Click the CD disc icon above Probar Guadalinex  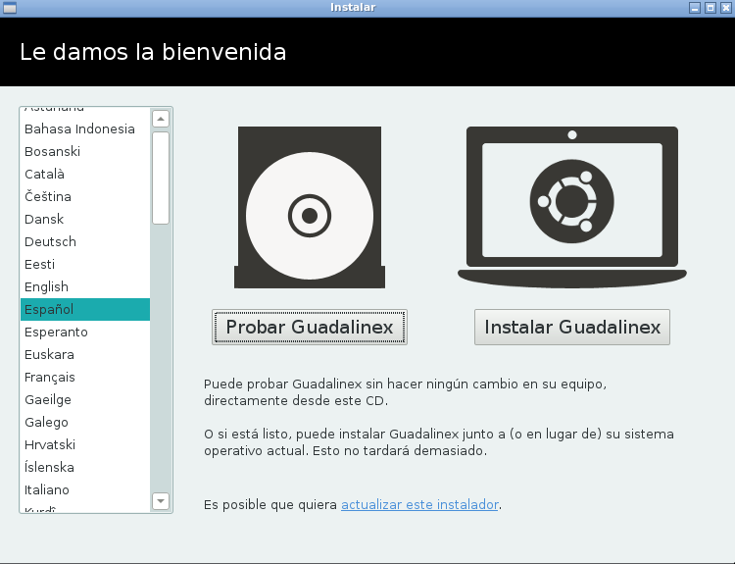(310, 207)
